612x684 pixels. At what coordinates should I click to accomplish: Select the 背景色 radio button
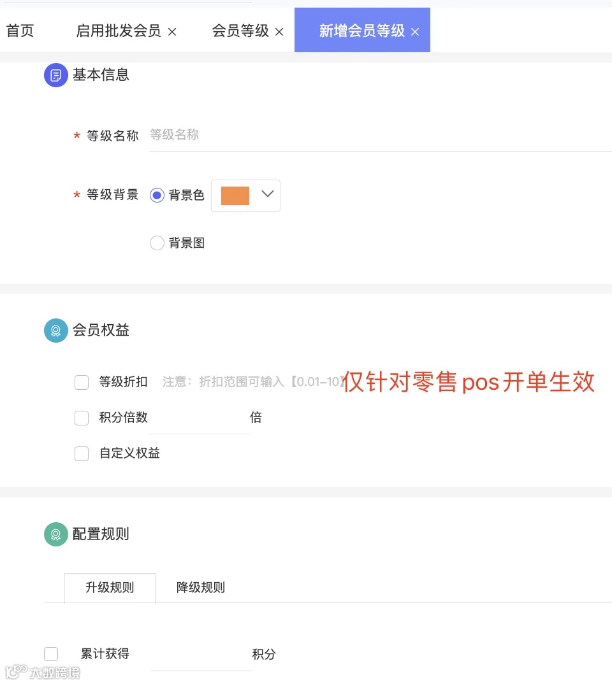coord(157,196)
